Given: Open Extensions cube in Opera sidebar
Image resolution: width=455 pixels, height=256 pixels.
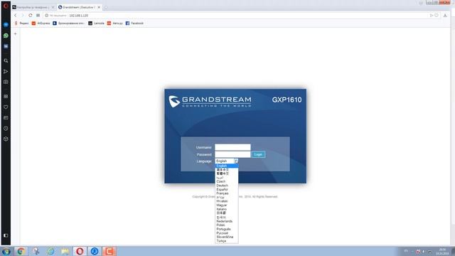Looking at the screenshot, I should (x=6, y=139).
